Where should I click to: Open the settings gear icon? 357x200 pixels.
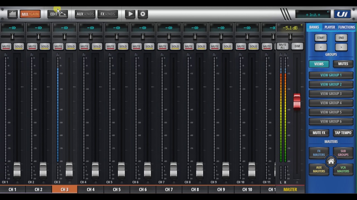[143, 14]
